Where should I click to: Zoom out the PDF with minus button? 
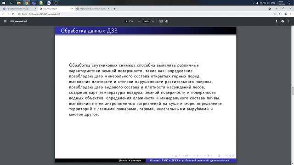(139, 22)
